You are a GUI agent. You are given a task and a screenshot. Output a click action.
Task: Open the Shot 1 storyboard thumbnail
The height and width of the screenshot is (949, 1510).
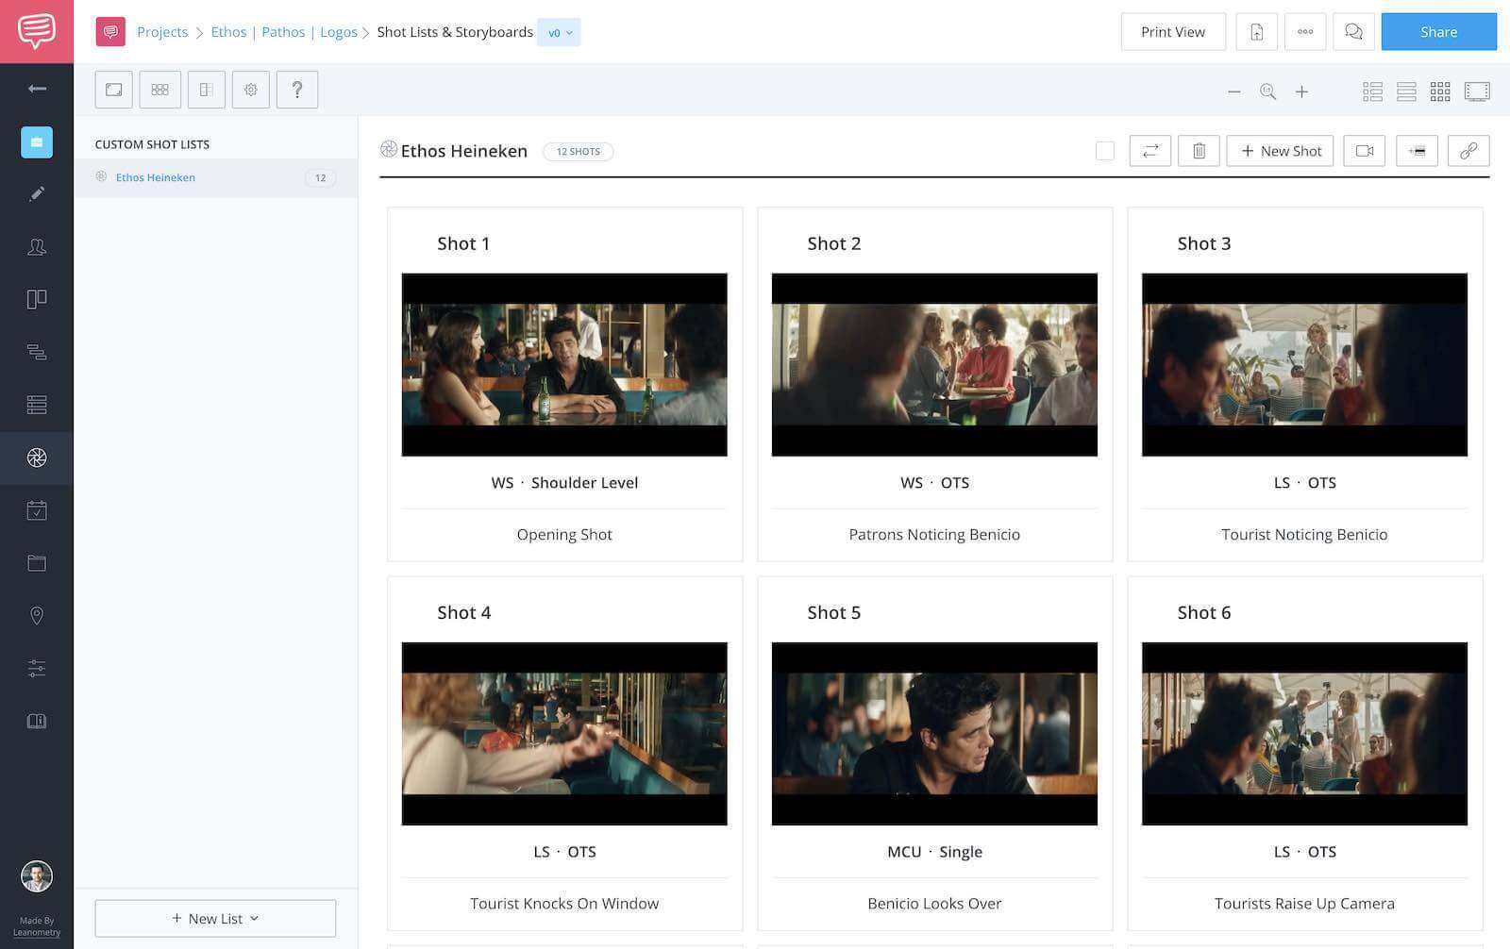[x=564, y=364]
